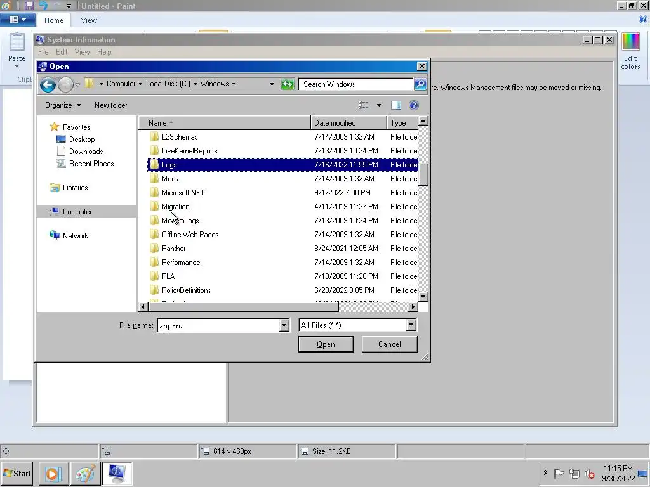
Task: Open Paint help question mark icon
Action: pyautogui.click(x=643, y=20)
